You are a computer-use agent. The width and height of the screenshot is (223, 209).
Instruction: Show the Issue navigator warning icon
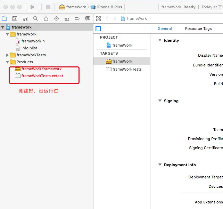click(x=46, y=19)
